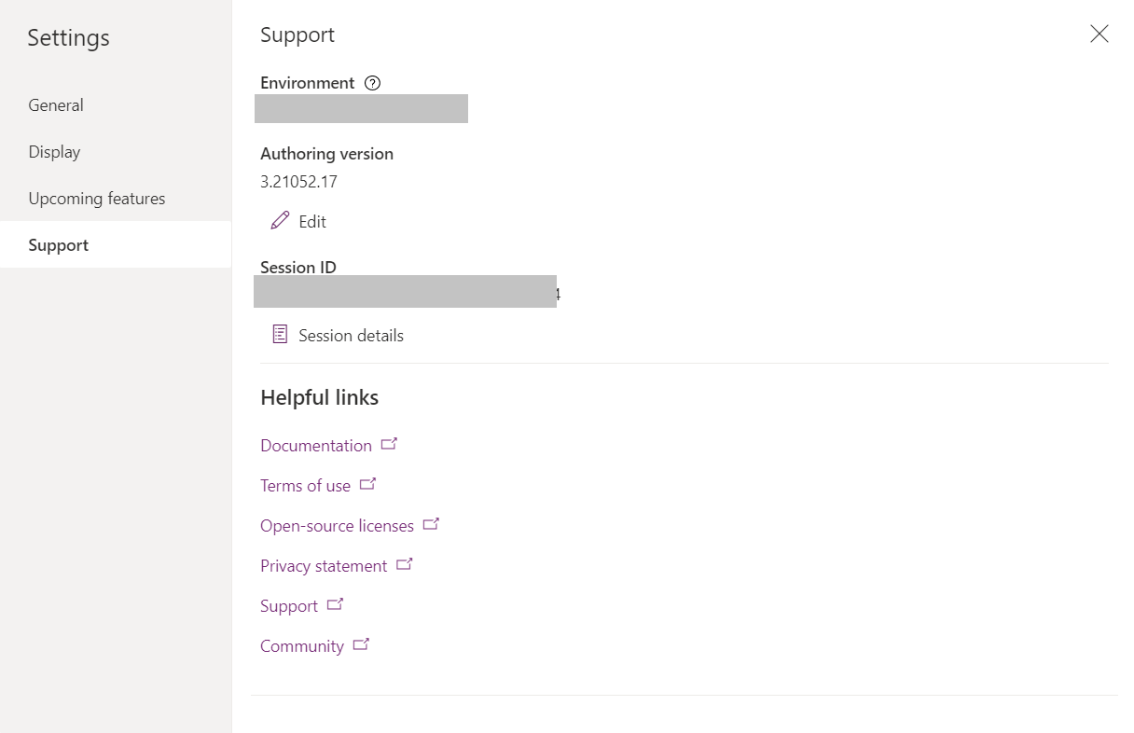Switch to Display settings

coord(54,152)
